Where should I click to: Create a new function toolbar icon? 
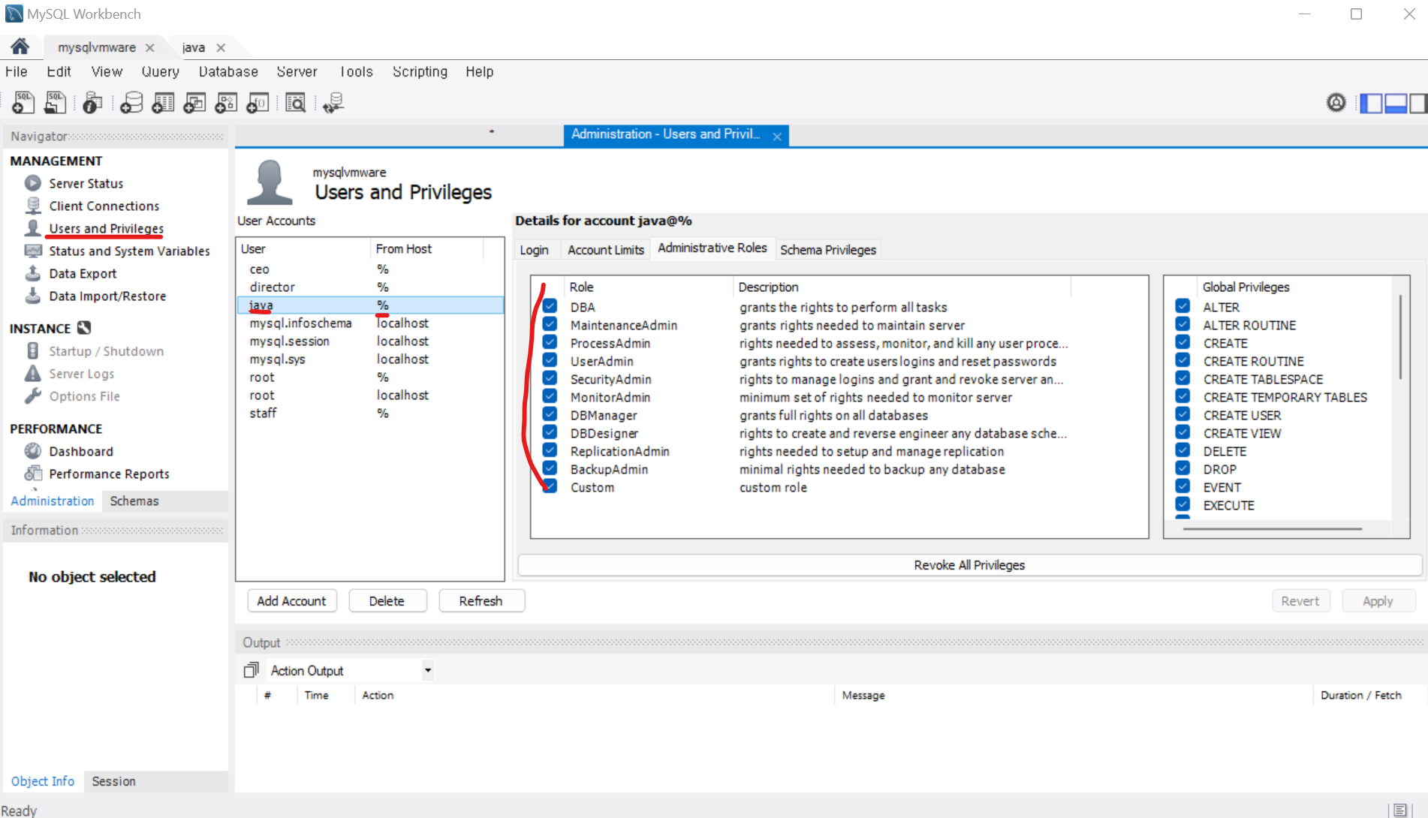click(258, 103)
